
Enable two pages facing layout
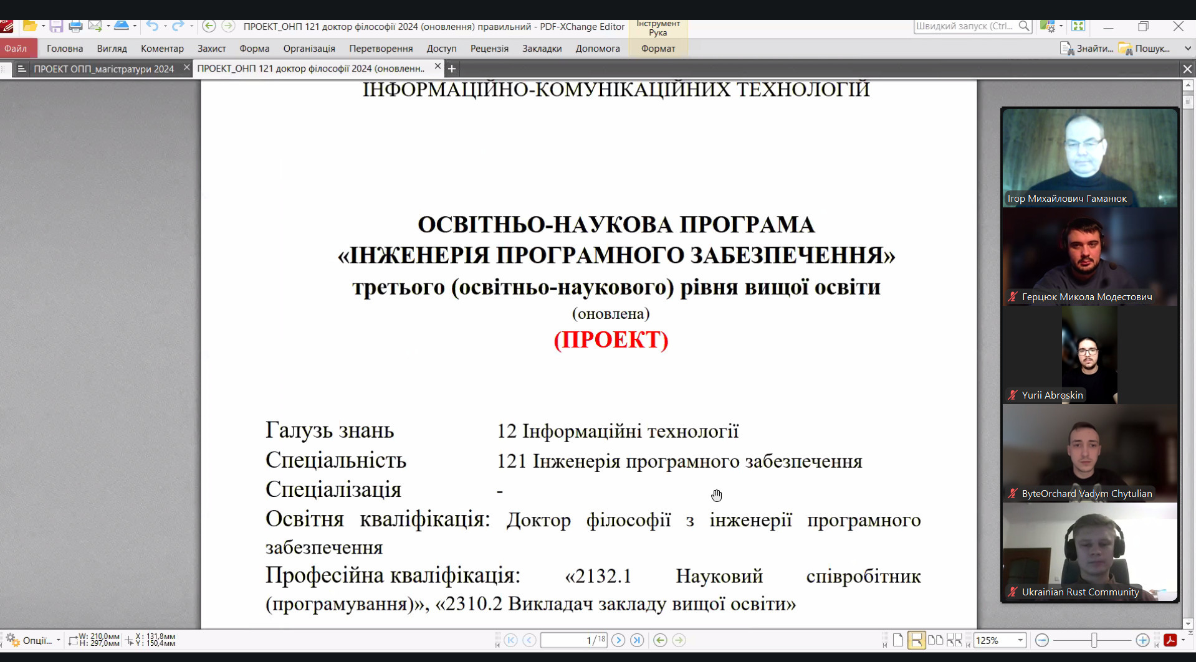935,640
